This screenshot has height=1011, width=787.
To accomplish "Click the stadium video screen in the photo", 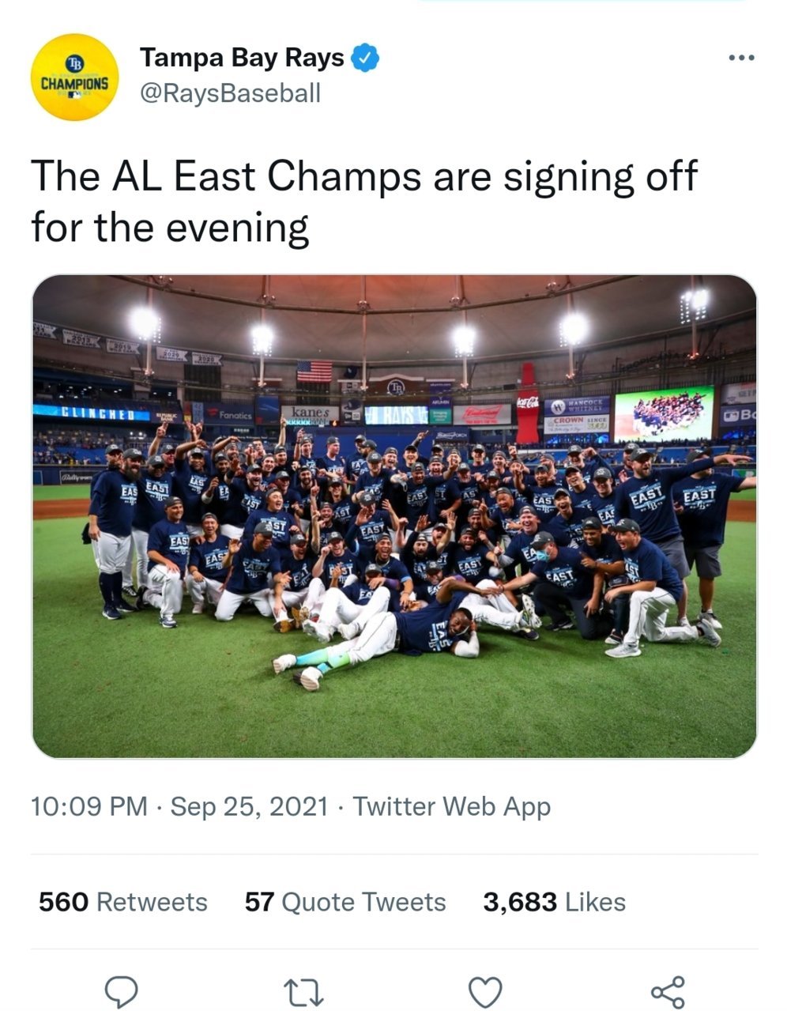I will tap(664, 413).
